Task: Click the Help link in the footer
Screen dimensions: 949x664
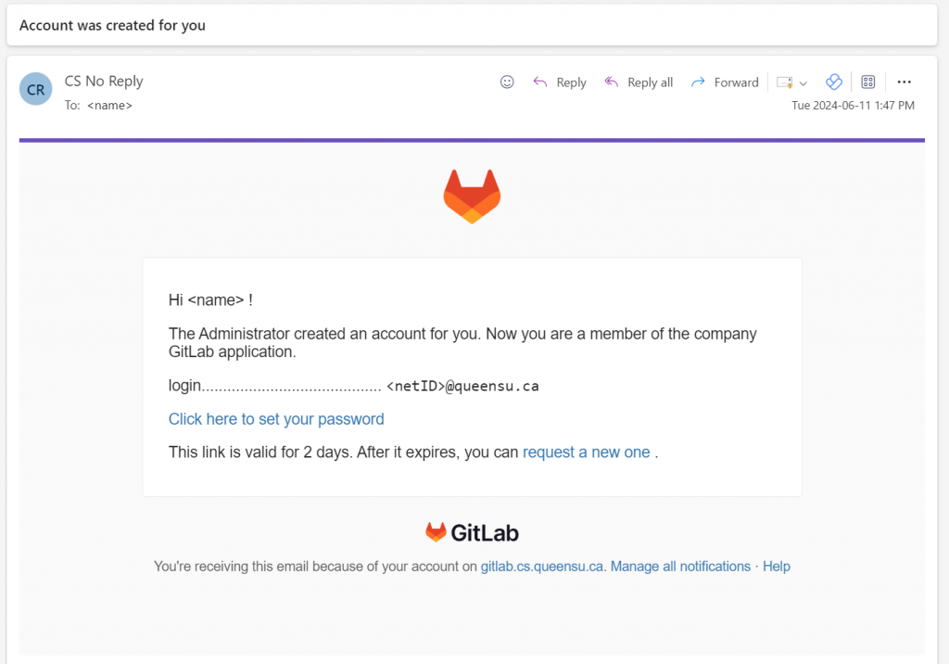Action: tap(777, 567)
